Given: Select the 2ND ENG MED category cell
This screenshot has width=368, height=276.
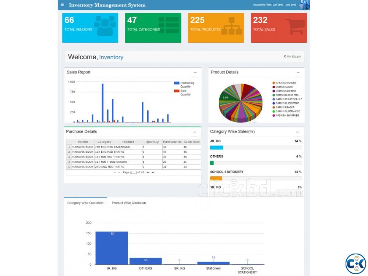Looking at the screenshot, I should point(105,167).
